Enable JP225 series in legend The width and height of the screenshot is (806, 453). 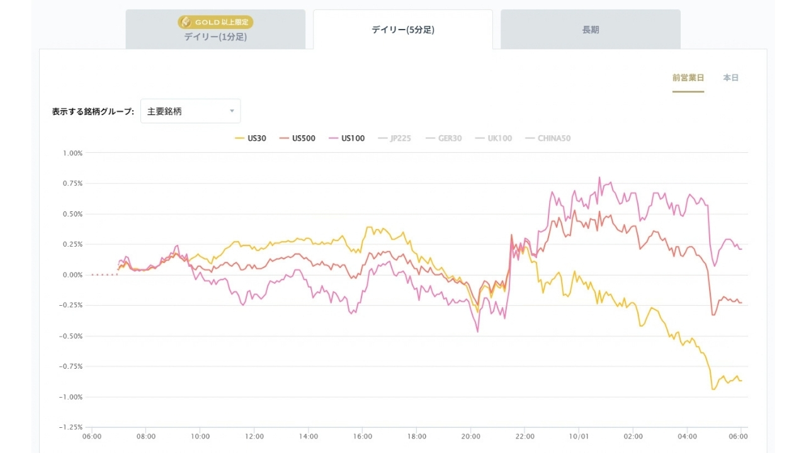pos(394,138)
